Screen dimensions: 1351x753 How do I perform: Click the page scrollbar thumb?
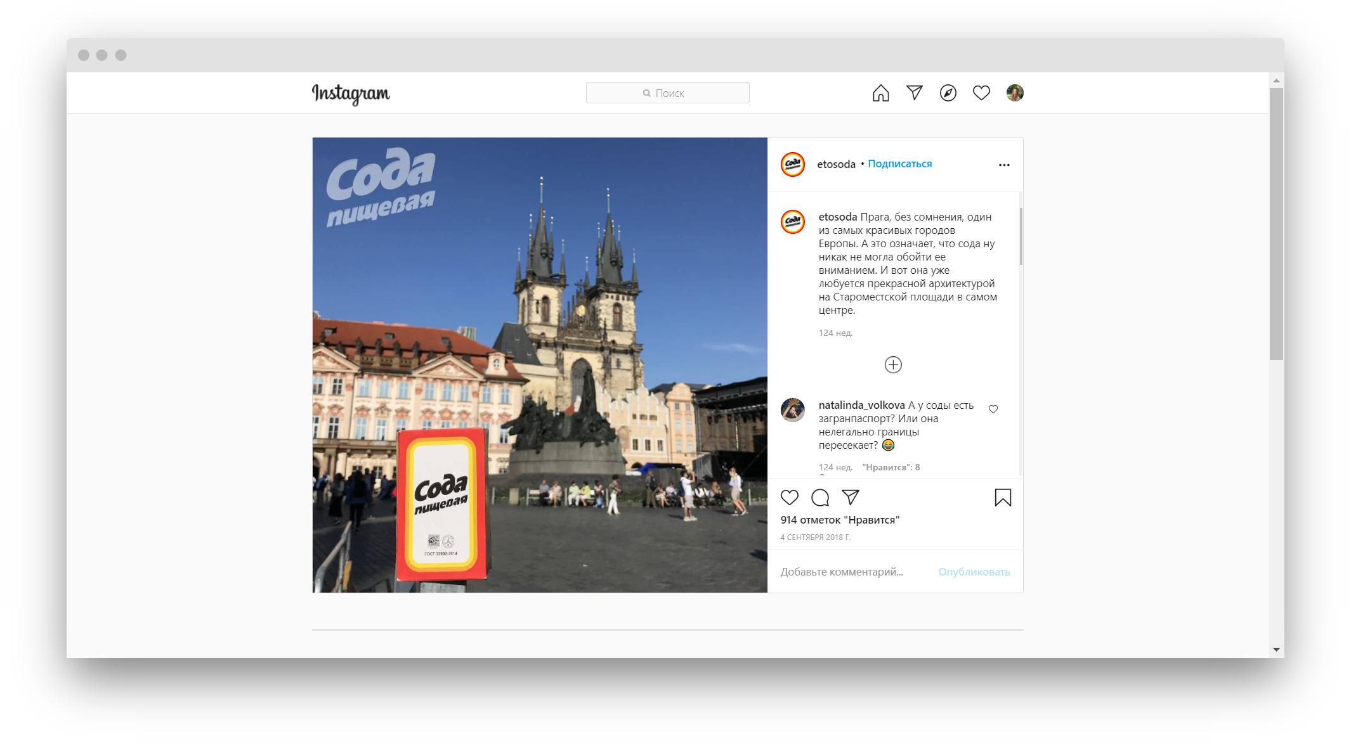pyautogui.click(x=1276, y=224)
